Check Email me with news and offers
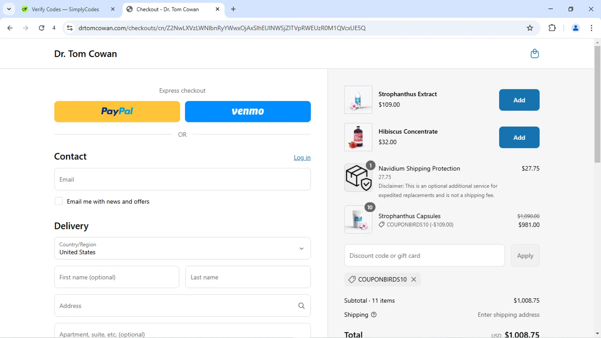Screen dimensions: 601x338 pos(58,201)
